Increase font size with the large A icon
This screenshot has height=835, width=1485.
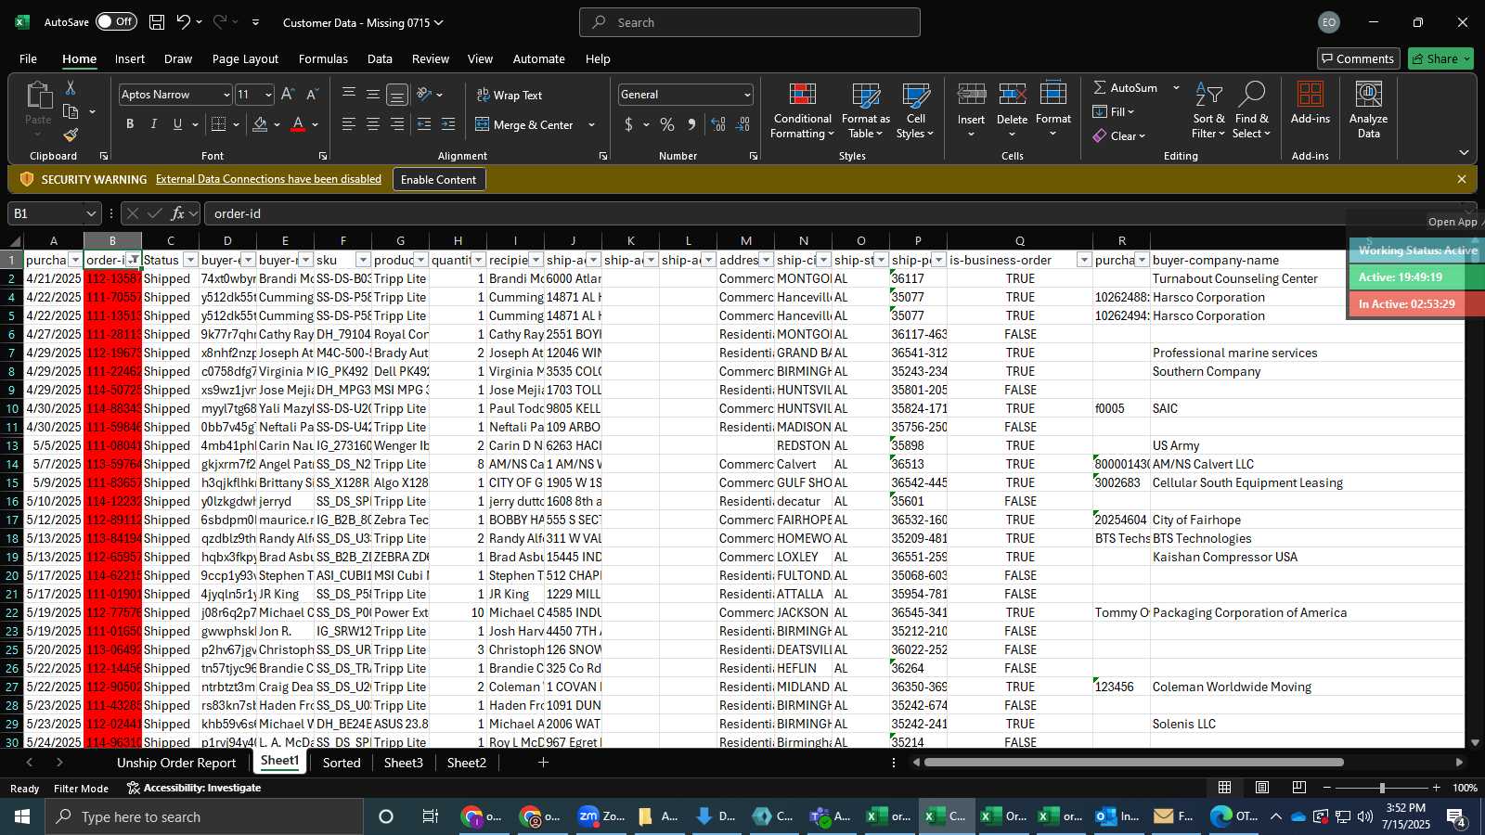(288, 95)
